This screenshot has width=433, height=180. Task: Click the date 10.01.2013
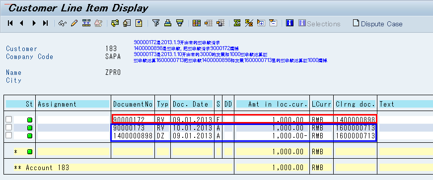coord(193,128)
